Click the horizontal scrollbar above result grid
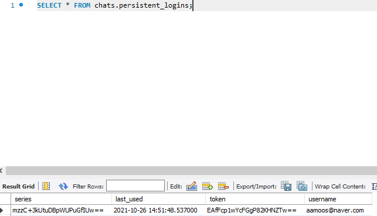 tap(191, 171)
